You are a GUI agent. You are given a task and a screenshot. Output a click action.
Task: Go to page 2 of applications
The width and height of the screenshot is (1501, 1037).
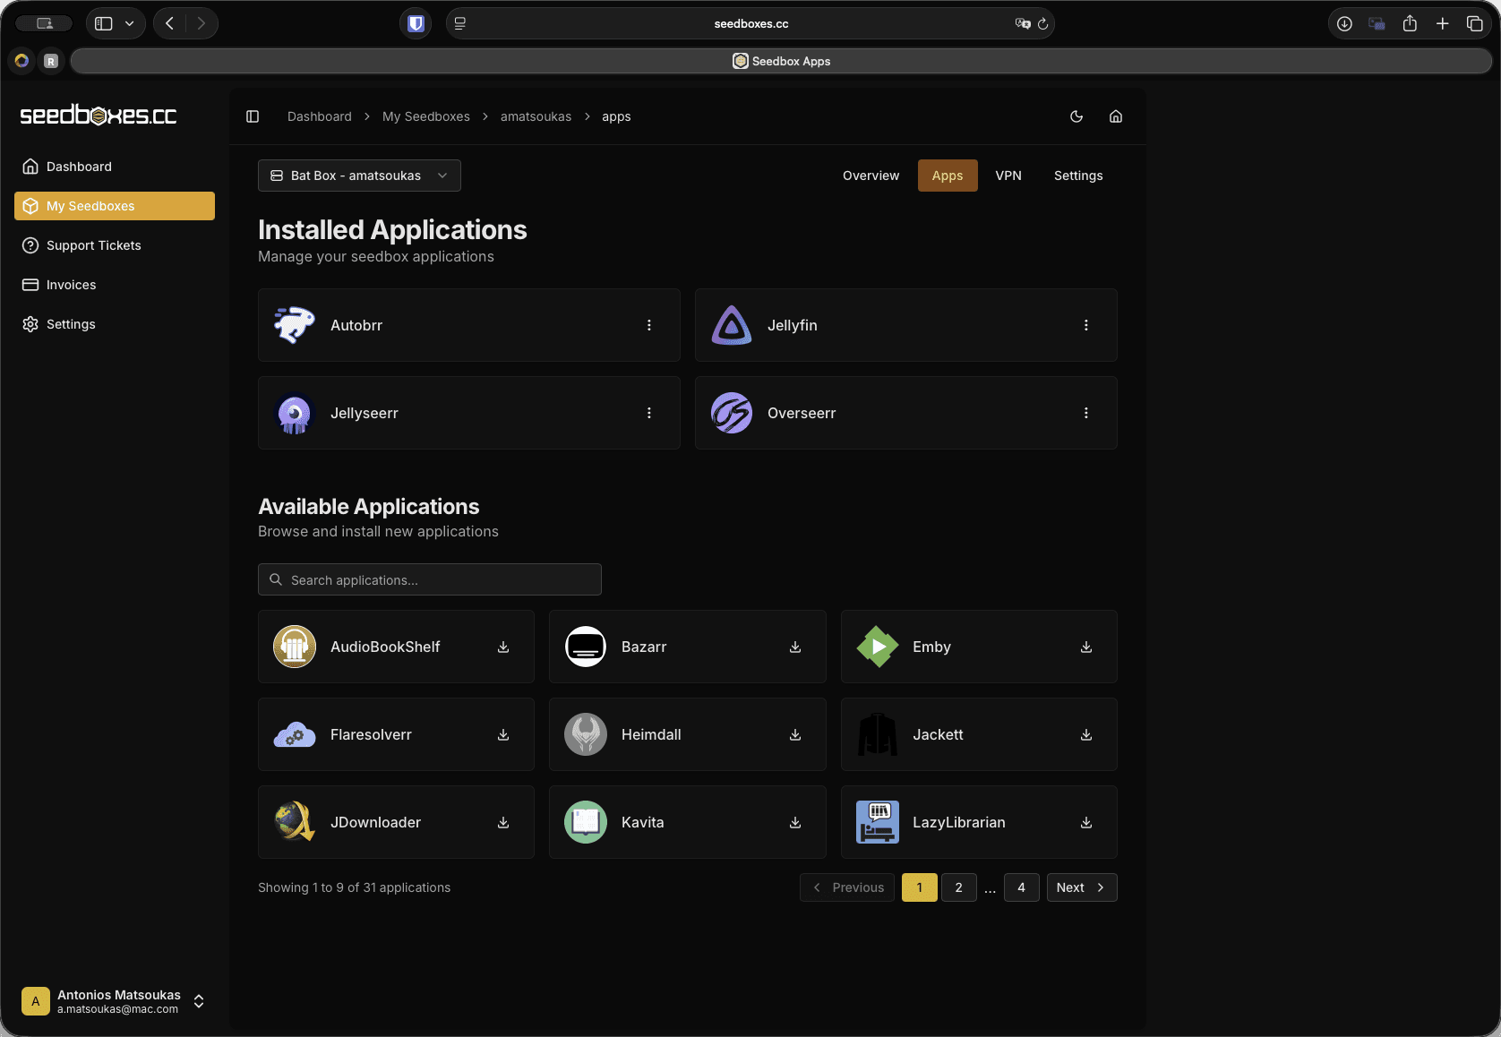pyautogui.click(x=959, y=887)
